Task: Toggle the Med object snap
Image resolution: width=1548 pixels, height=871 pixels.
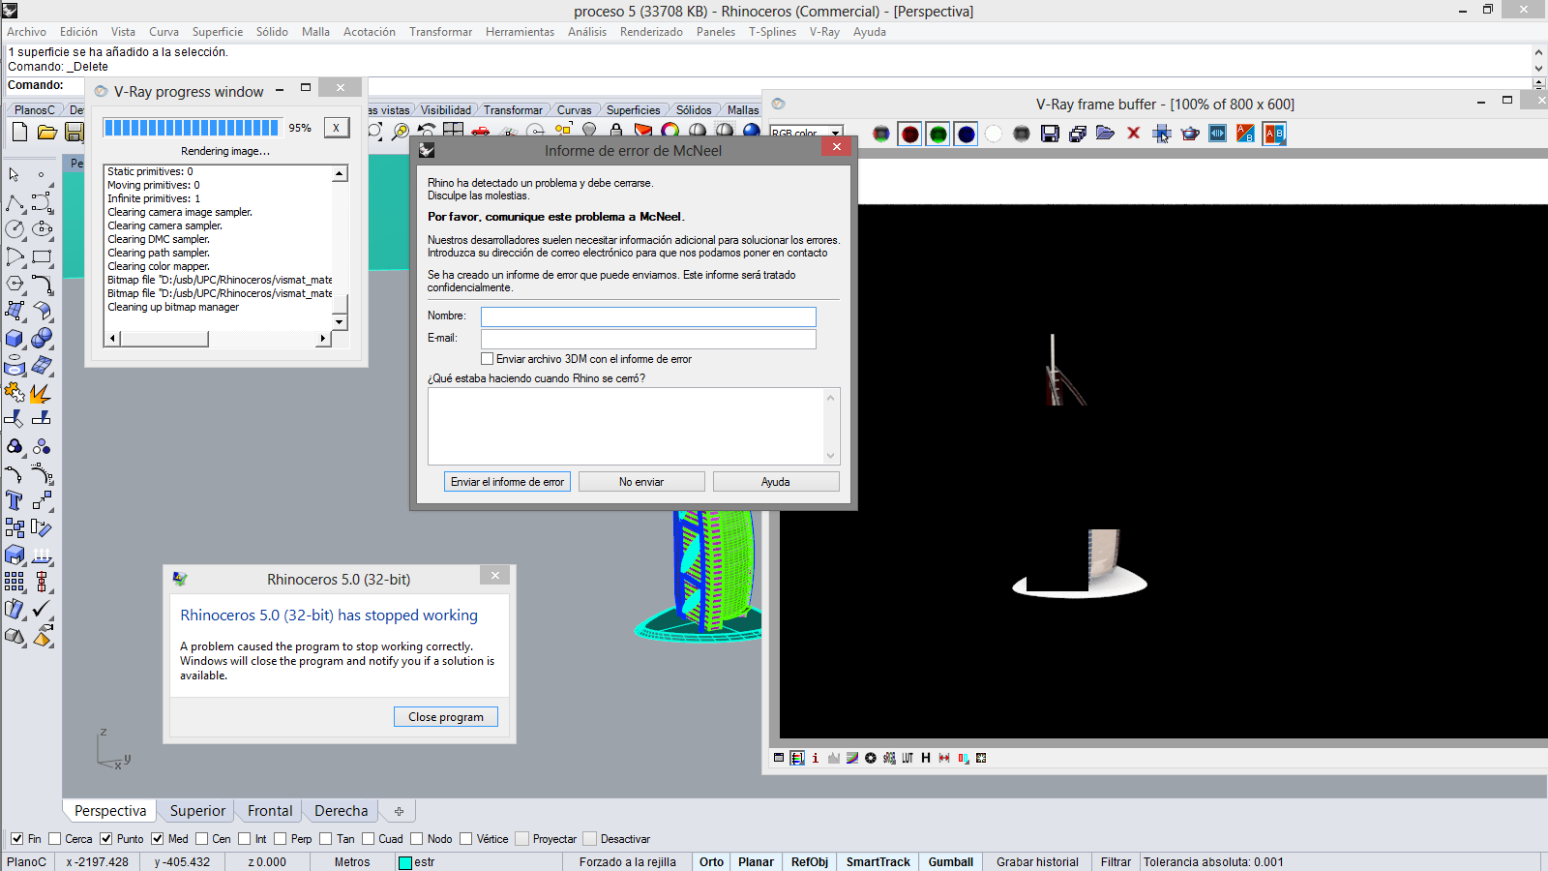Action: pyautogui.click(x=158, y=839)
